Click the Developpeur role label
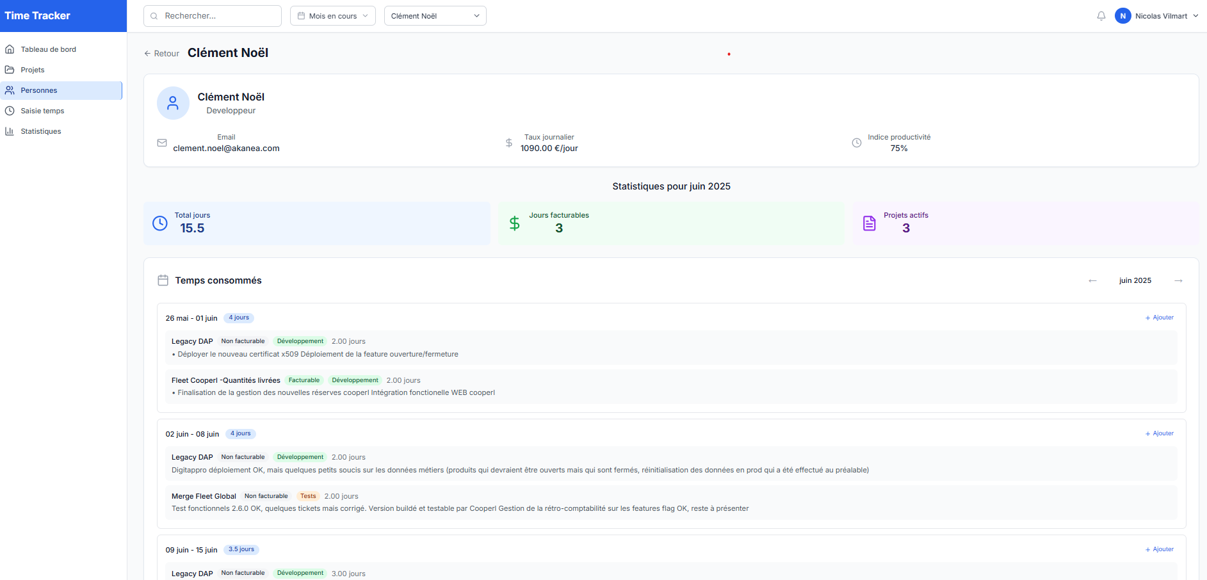The image size is (1207, 580). (x=231, y=111)
